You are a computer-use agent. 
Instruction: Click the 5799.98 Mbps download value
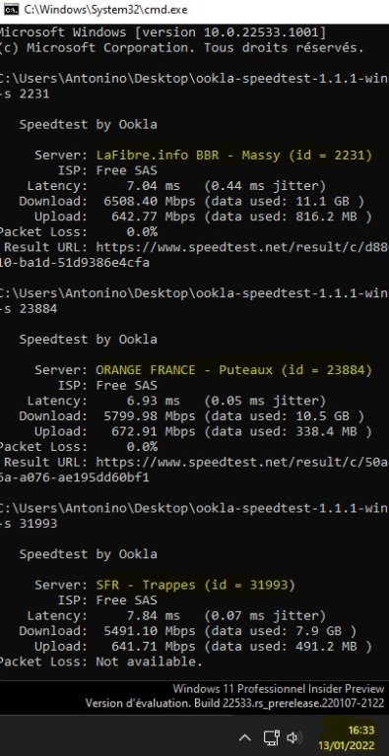click(149, 416)
